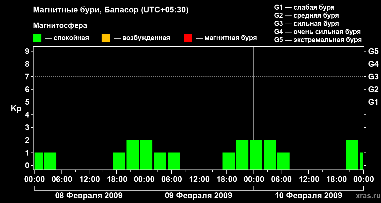Screen dimensions: 381x203
Task: Select the '09 Февраля 2009' date label
Action: [199, 196]
